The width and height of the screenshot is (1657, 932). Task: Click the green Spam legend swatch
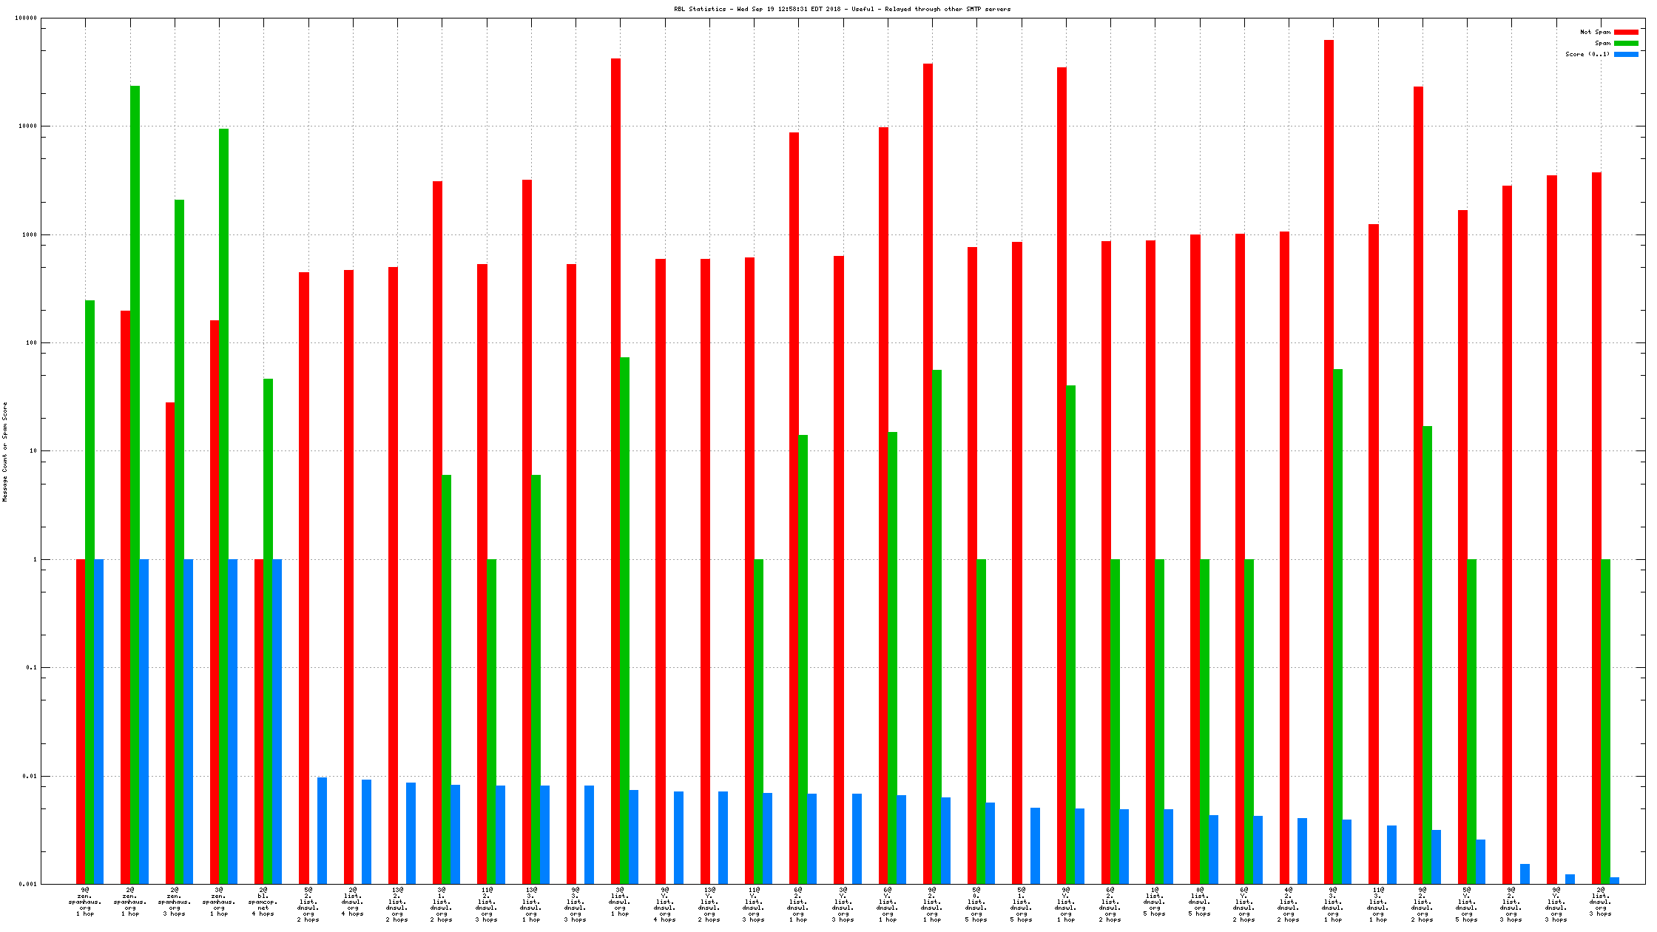1626,44
